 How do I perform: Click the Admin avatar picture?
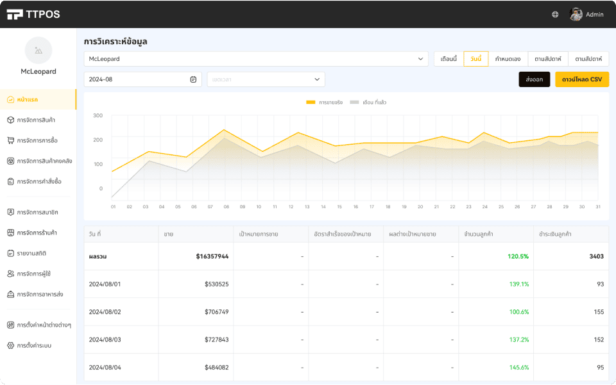tap(576, 15)
